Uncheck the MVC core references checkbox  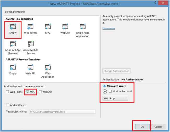click(27, 92)
